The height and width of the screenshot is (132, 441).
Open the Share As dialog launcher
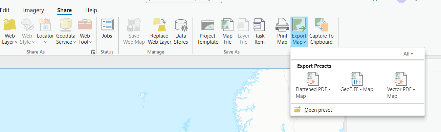(93, 52)
